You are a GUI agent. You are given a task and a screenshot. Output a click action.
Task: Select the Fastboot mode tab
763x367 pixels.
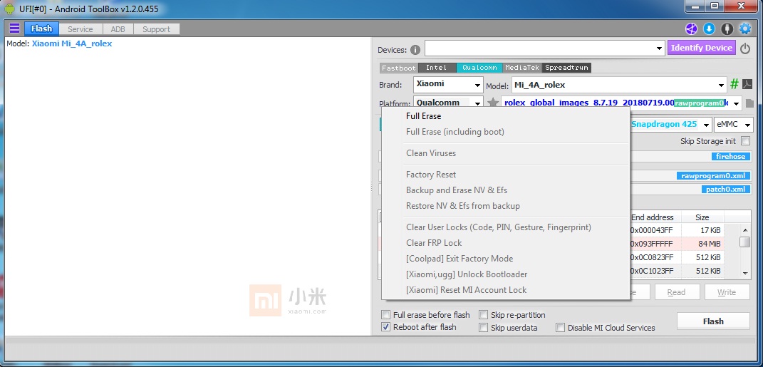(x=398, y=68)
